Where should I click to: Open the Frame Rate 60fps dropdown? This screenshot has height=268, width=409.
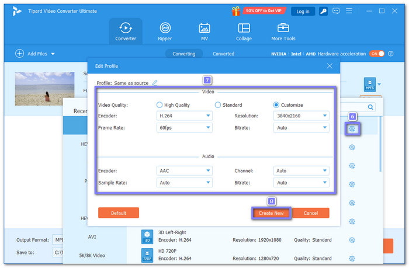(x=185, y=127)
